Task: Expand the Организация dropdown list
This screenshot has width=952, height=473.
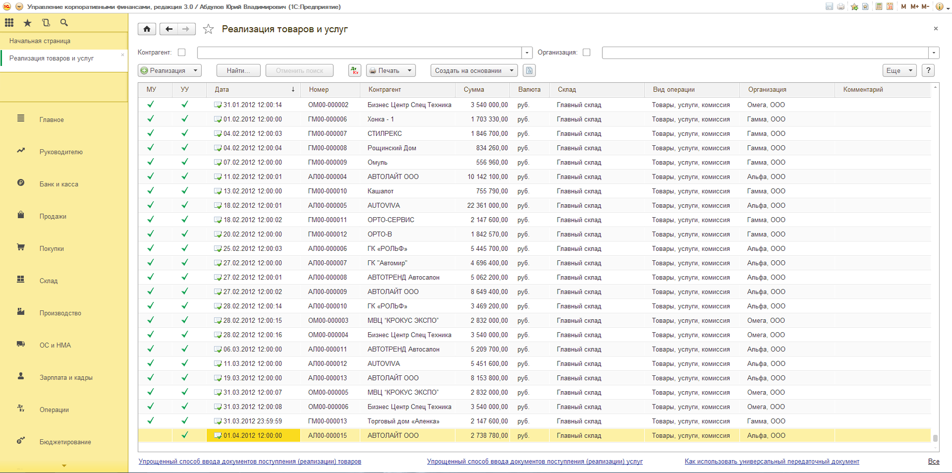Action: (934, 53)
